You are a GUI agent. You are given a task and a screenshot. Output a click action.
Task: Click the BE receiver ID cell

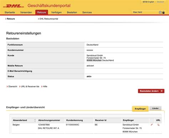[x=96, y=125]
